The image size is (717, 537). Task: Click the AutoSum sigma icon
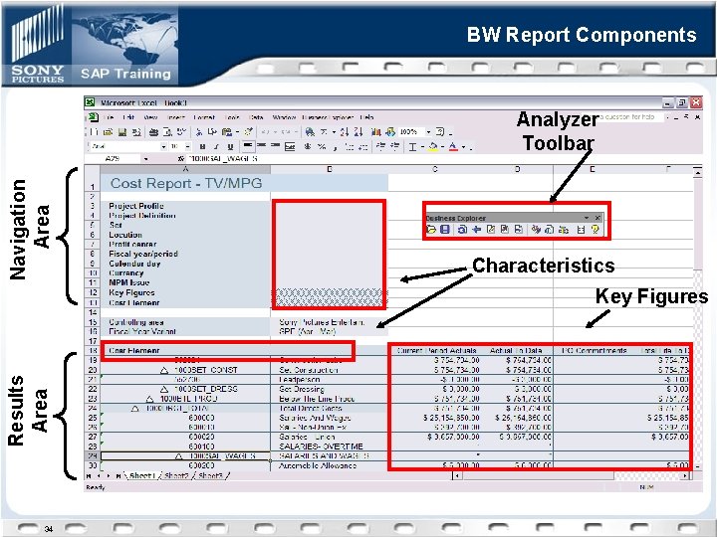coord(324,132)
